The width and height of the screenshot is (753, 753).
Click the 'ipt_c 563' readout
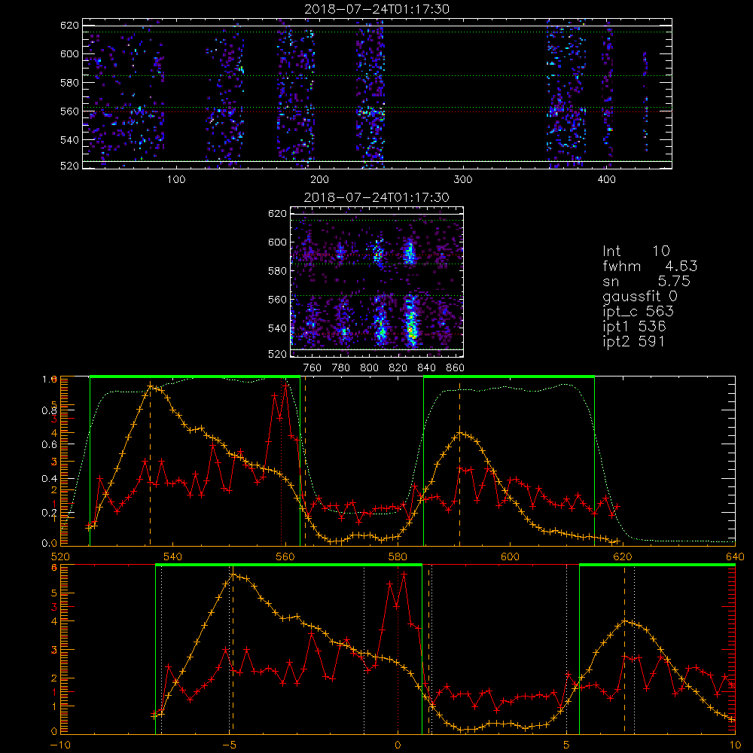(639, 312)
